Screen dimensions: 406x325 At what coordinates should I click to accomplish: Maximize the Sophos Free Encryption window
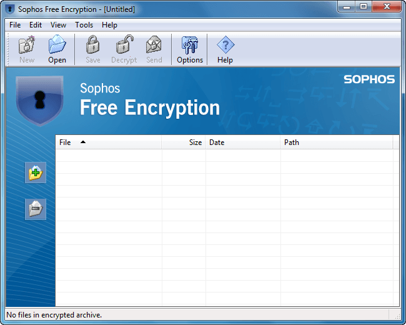[364, 7]
